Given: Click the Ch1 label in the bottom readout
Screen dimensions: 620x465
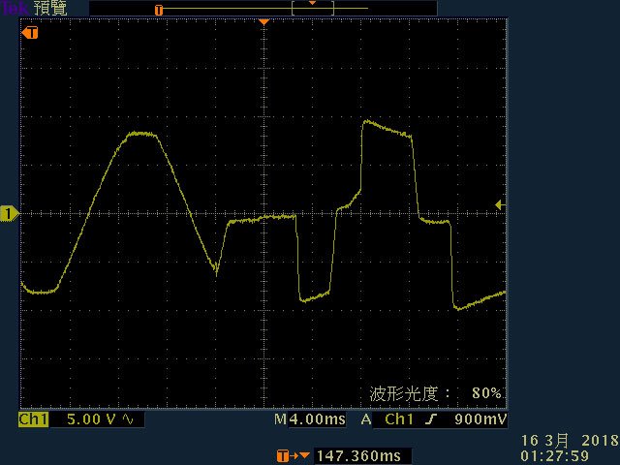Looking at the screenshot, I should [33, 419].
